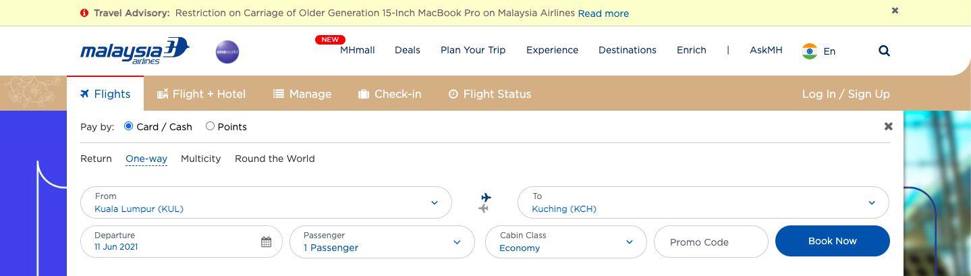Screen dimensions: 971x276
Task: Open the Read more advisory link
Action: [x=603, y=13]
